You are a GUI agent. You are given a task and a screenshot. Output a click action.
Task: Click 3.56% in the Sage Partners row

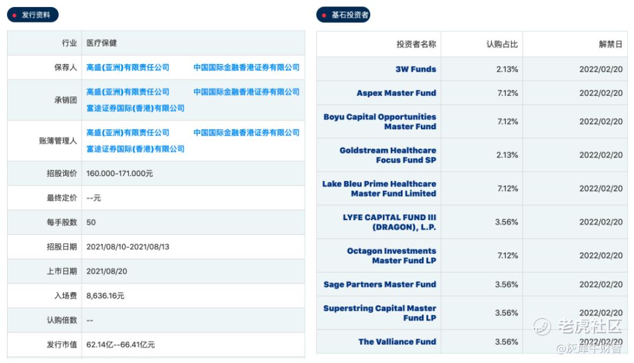[507, 284]
